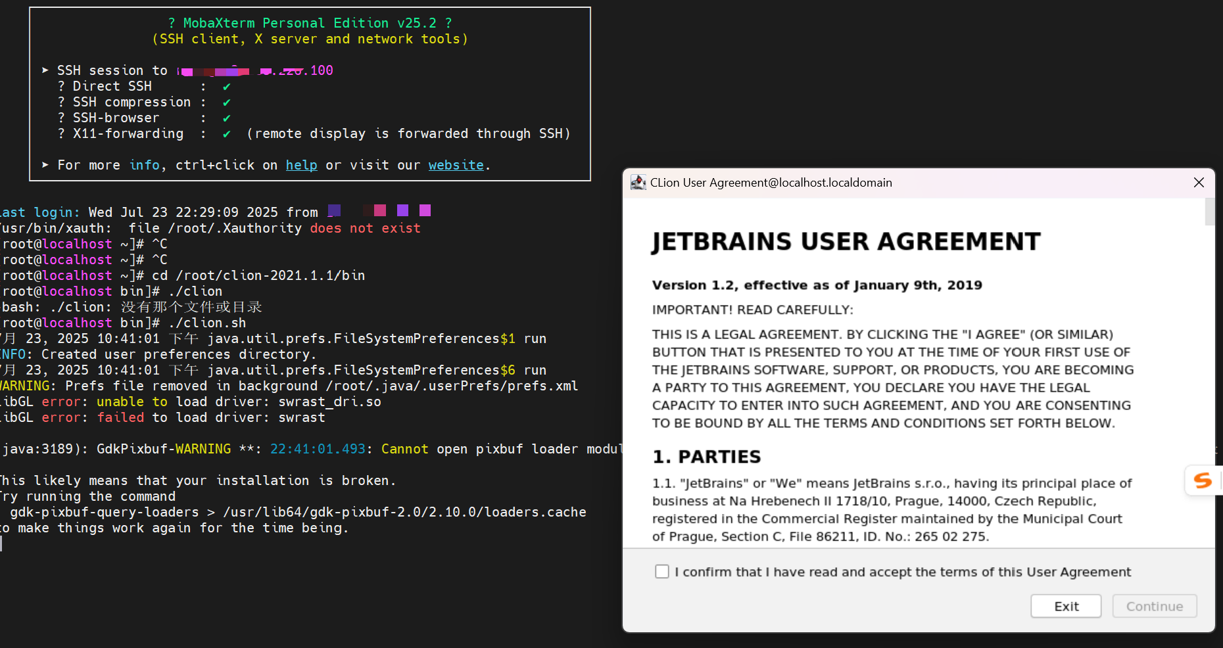Click the 'Direct SSH' line in terminal
The height and width of the screenshot is (648, 1223).
(144, 86)
